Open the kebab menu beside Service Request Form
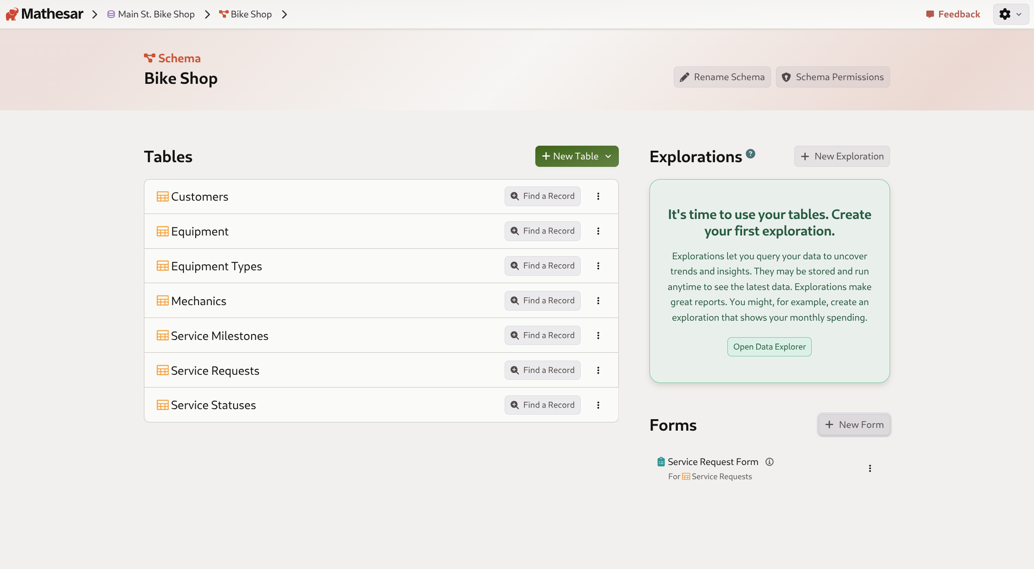The width and height of the screenshot is (1034, 569). click(x=870, y=468)
